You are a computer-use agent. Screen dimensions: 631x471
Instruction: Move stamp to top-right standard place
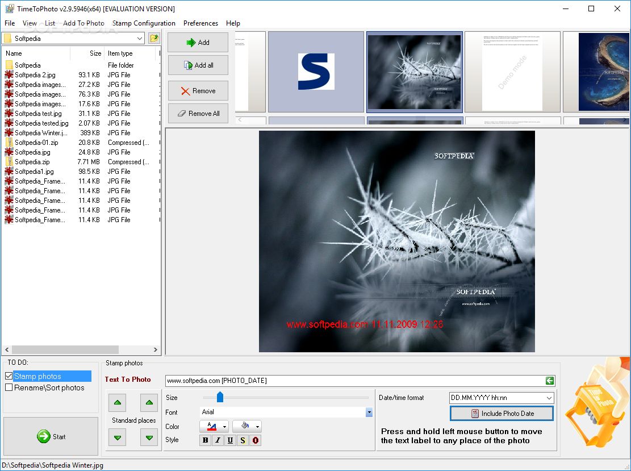[x=149, y=403]
